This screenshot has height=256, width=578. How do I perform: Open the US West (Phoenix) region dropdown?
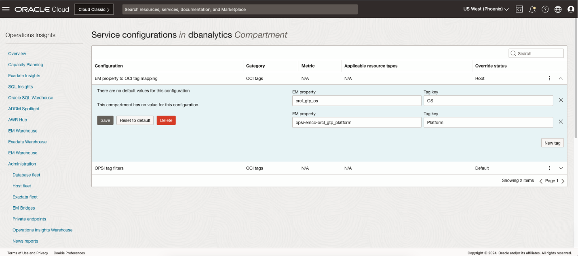tap(486, 9)
